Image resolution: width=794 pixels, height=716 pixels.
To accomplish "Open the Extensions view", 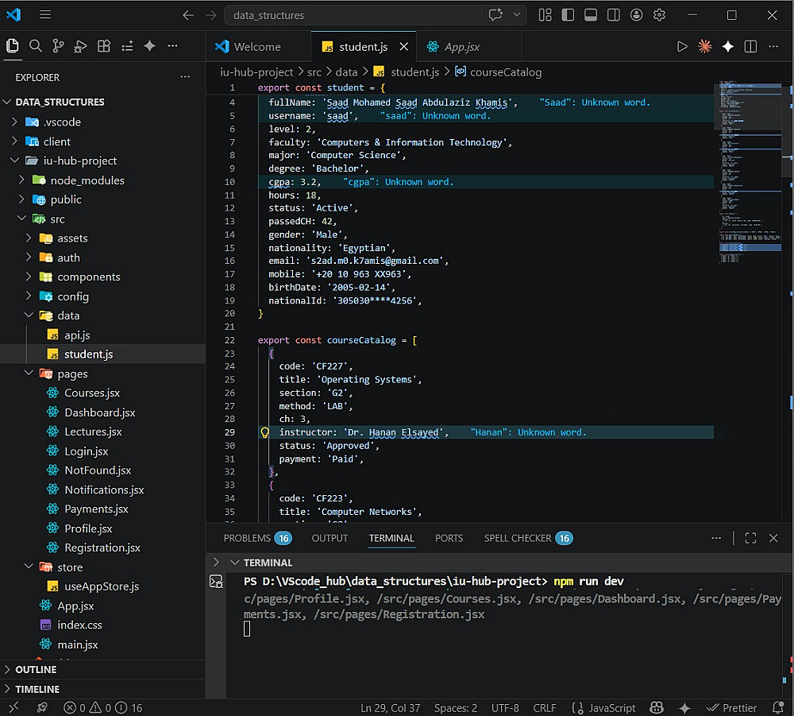I will pyautogui.click(x=104, y=46).
